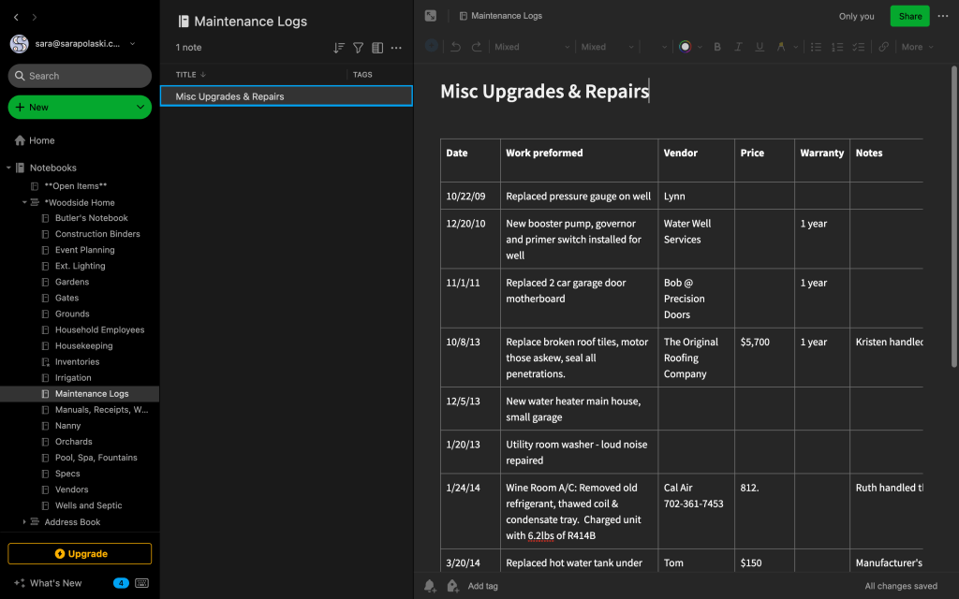The image size is (959, 599).
Task: Toggle underline formatting
Action: [759, 47]
